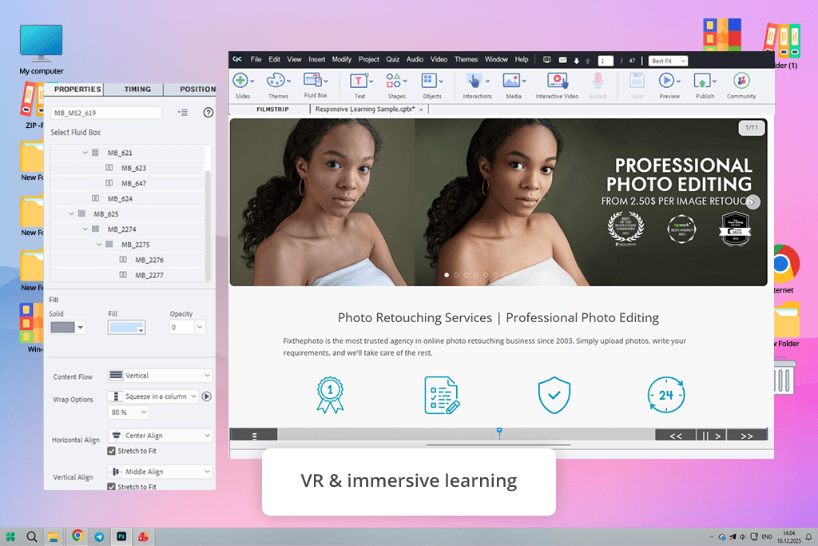The width and height of the screenshot is (818, 546).
Task: Open the Content Flow Vertical dropdown
Action: [160, 375]
